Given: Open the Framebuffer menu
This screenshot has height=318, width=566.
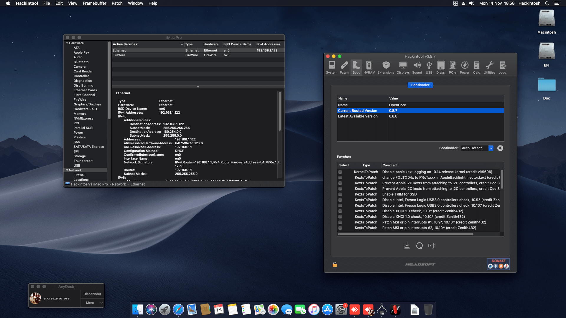Looking at the screenshot, I should click(94, 3).
